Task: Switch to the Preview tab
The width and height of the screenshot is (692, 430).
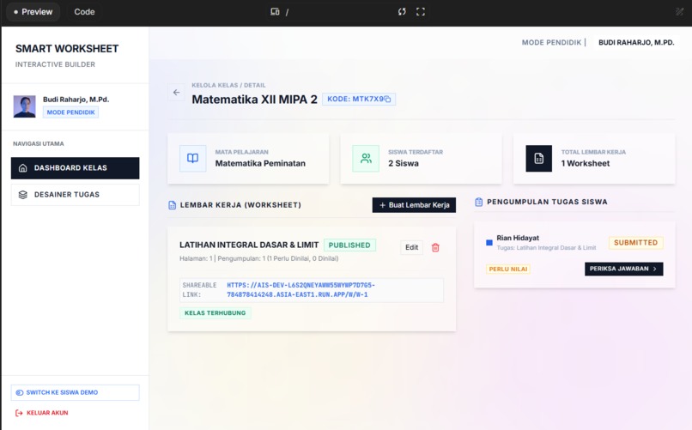Action: pos(33,12)
